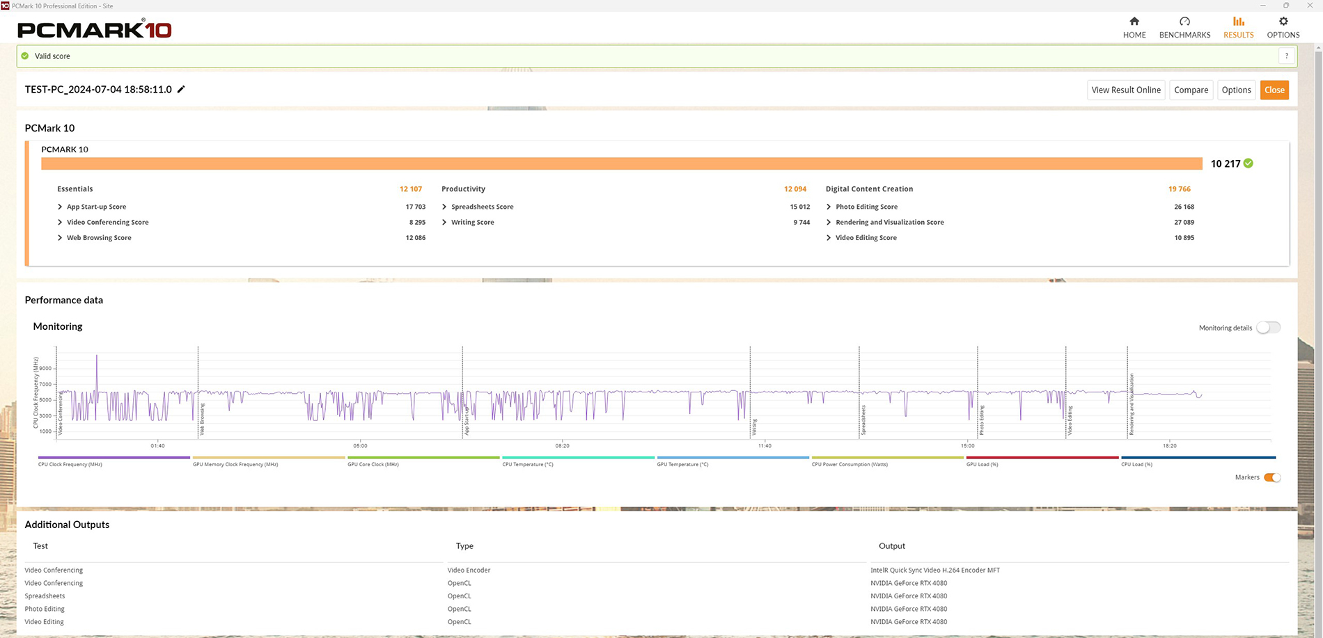This screenshot has height=638, width=1323.
Task: Select the Results bar chart icon
Action: pyautogui.click(x=1239, y=22)
